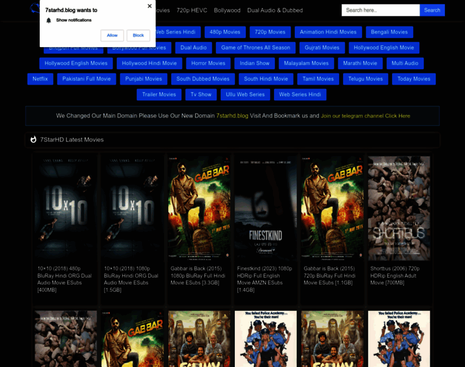The width and height of the screenshot is (465, 367).
Task: Open Shortbus (2006) poster
Action: click(x=399, y=209)
